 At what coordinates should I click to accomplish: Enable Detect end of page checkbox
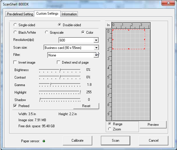pos(59,62)
